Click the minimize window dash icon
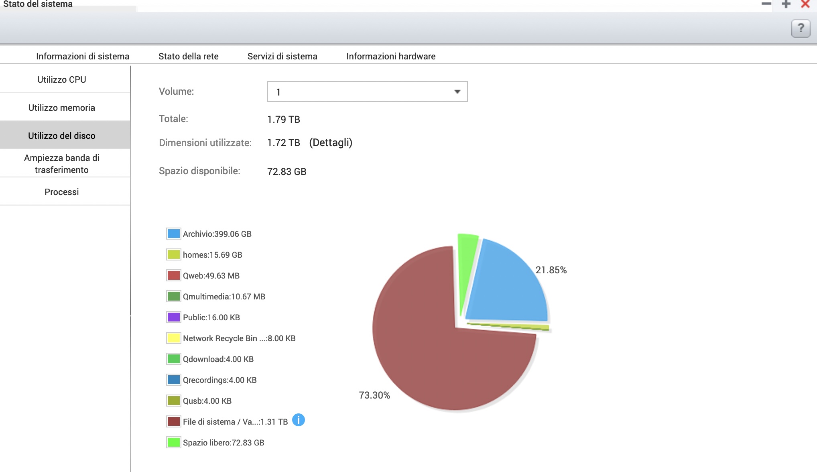The height and width of the screenshot is (472, 817). click(x=766, y=4)
